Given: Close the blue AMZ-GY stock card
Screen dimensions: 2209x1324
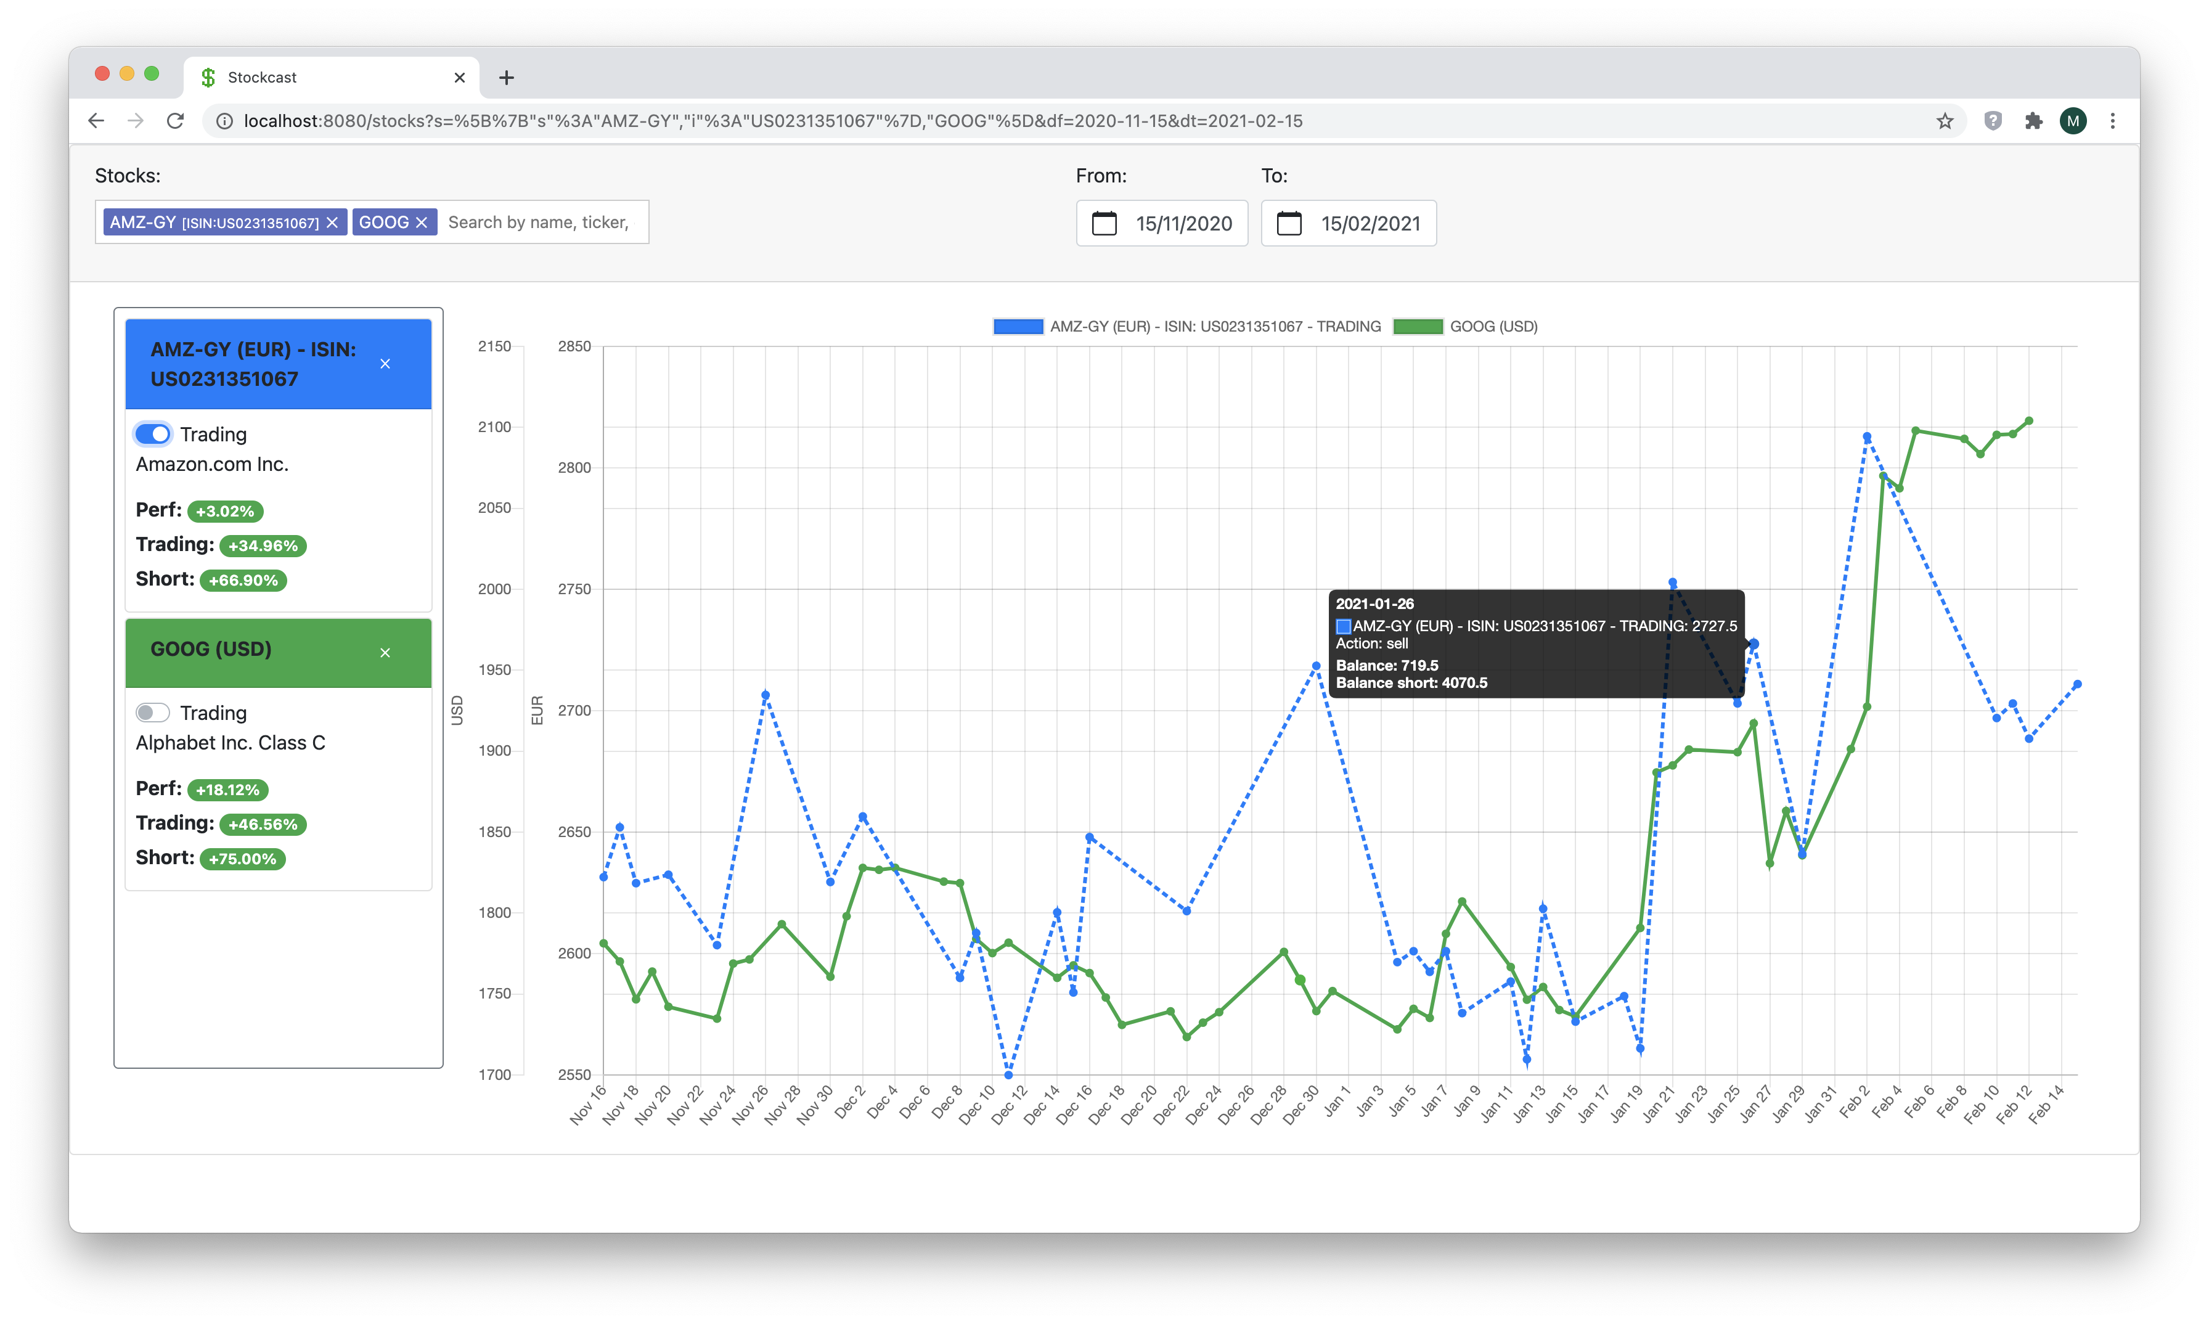Looking at the screenshot, I should 385,364.
